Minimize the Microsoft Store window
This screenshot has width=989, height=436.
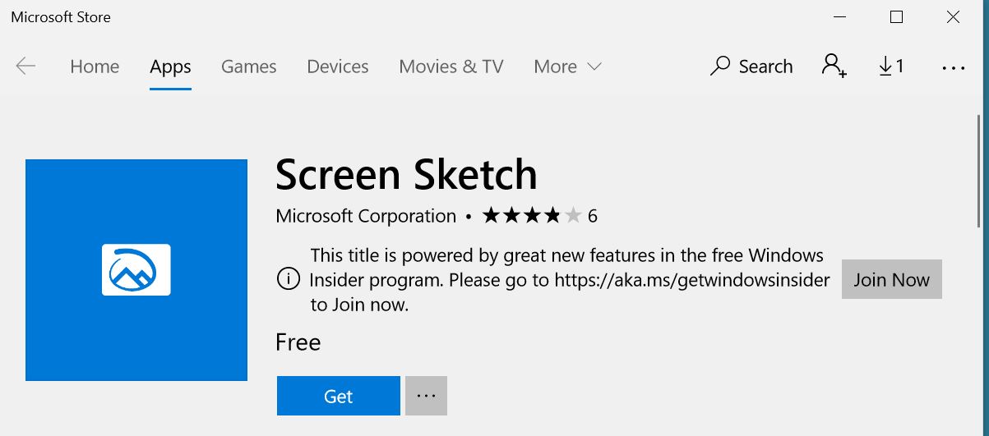[x=839, y=16]
